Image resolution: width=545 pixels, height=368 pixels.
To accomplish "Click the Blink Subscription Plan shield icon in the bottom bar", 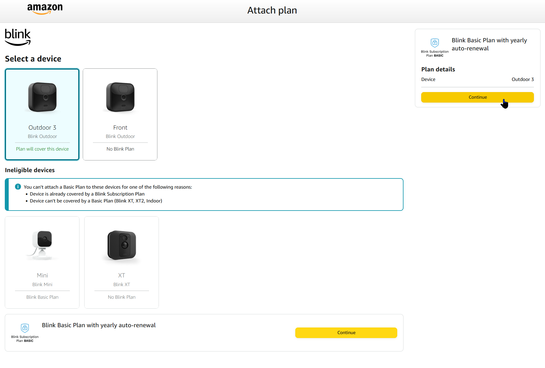I will tap(25, 328).
